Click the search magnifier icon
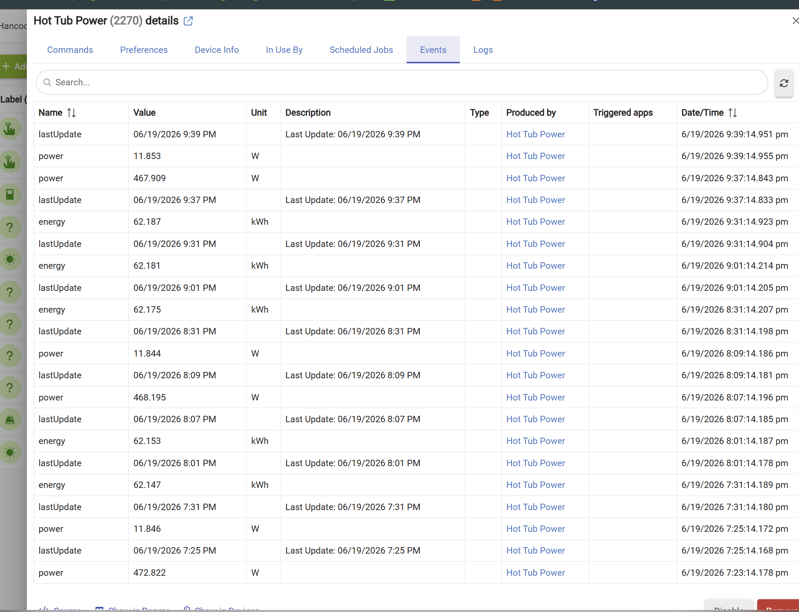The height and width of the screenshot is (612, 799). [47, 82]
